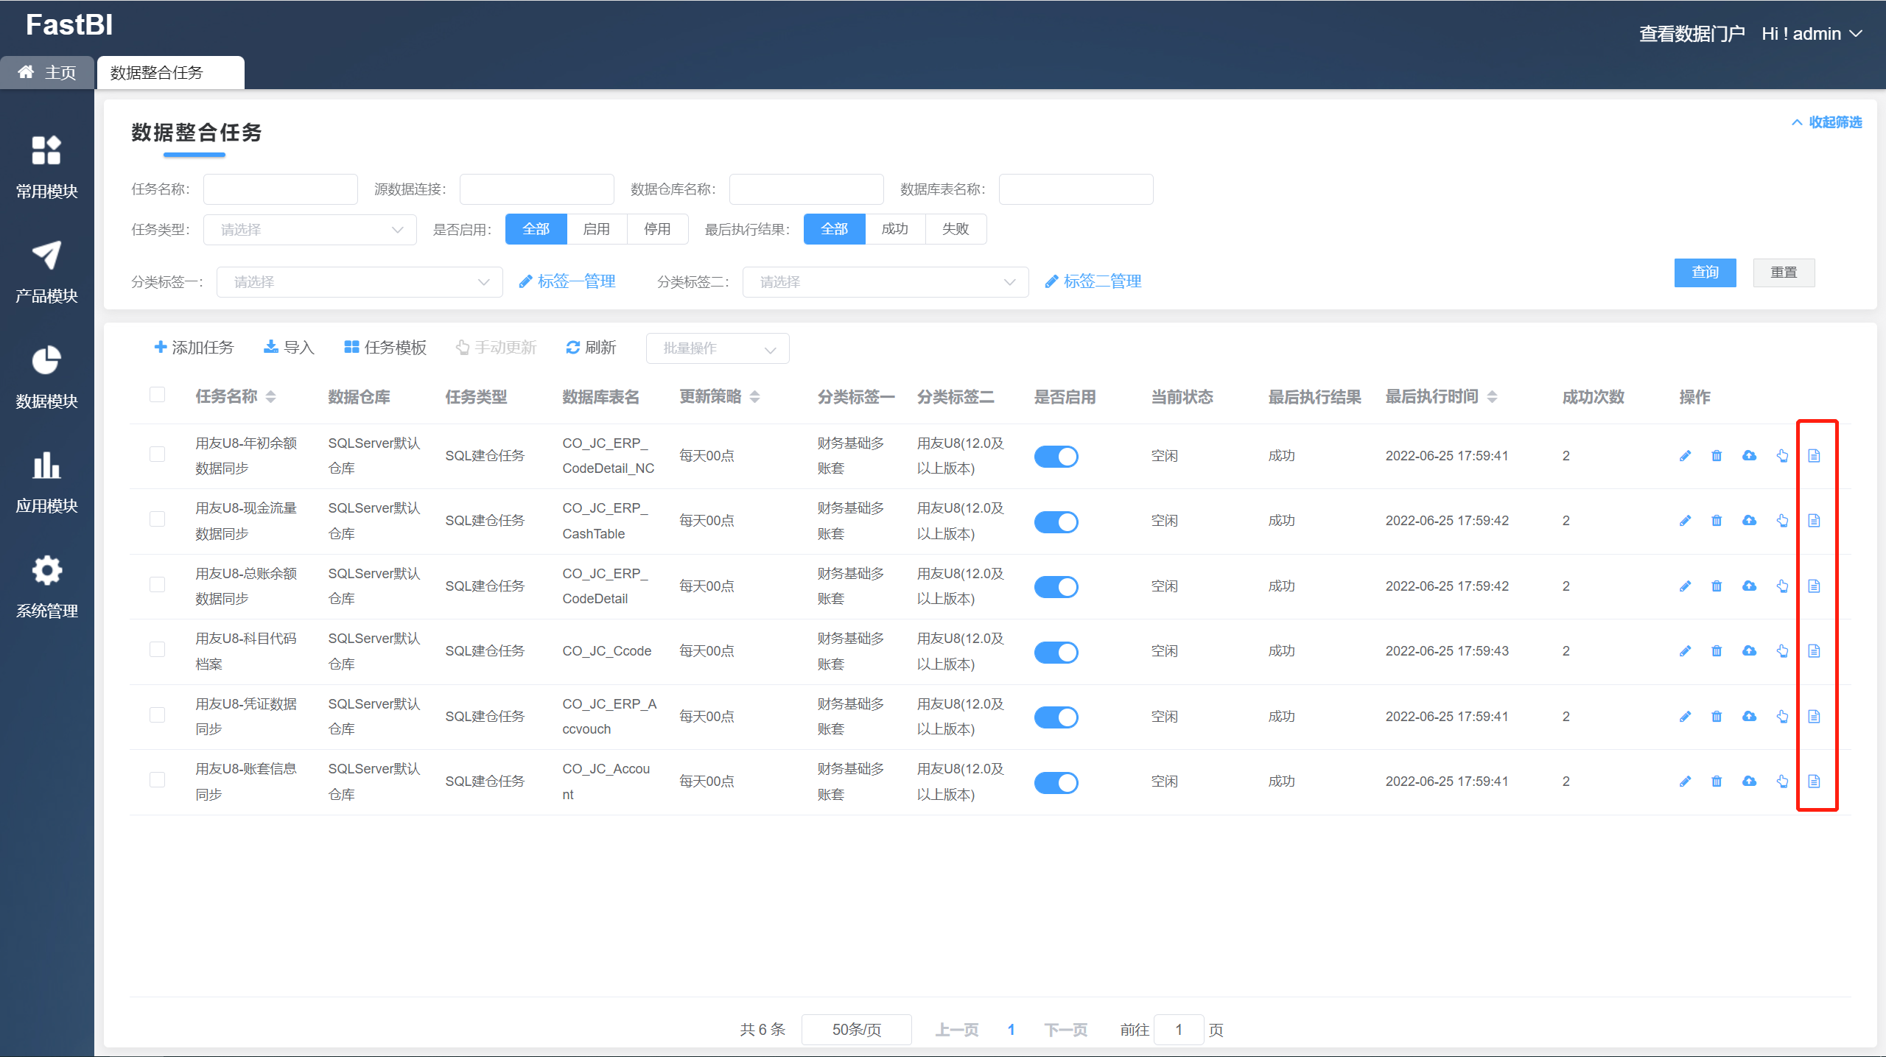Image resolution: width=1886 pixels, height=1057 pixels.
Task: Click manual run hand icon for 用友U8-科目代码档案
Action: point(1782,651)
